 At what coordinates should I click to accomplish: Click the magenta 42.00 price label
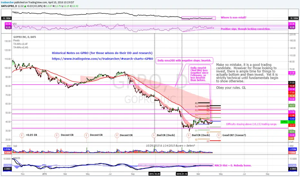[292, 73]
